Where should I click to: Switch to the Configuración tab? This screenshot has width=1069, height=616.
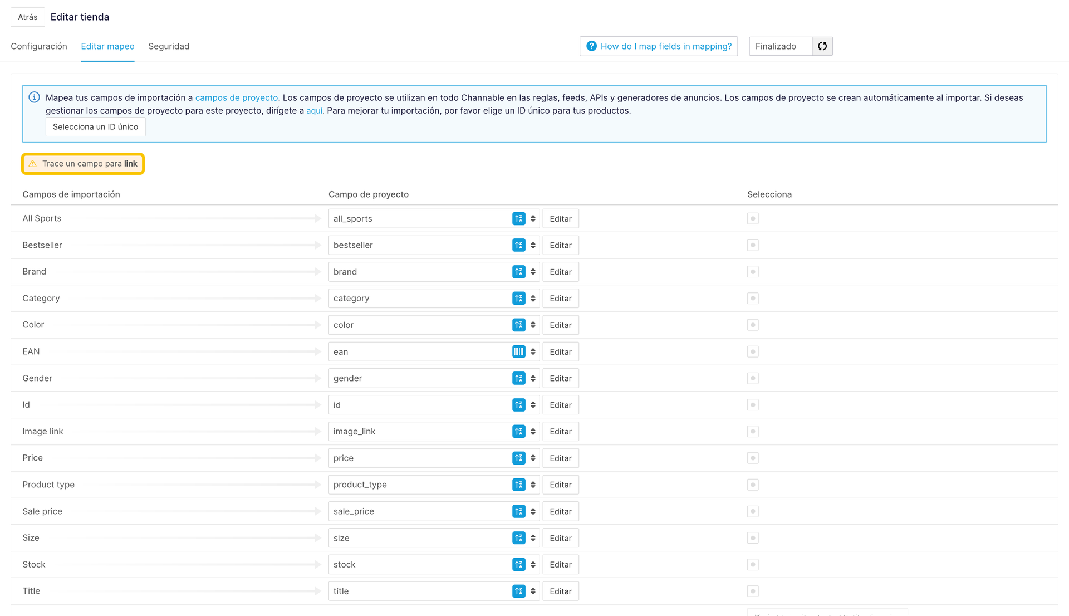click(x=38, y=46)
